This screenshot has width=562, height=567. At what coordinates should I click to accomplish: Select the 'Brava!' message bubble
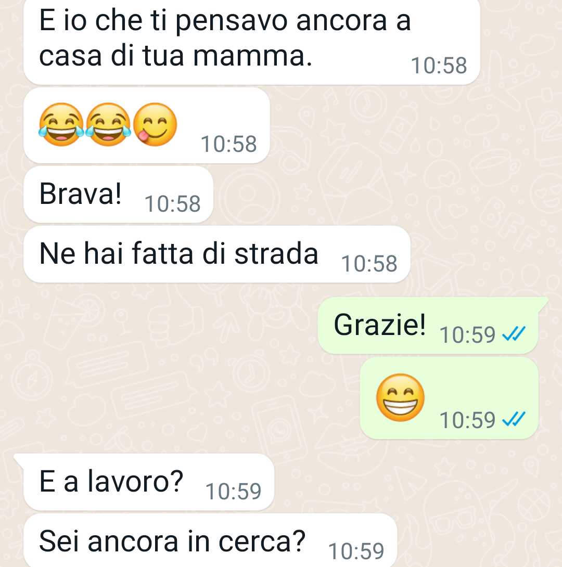[118, 195]
